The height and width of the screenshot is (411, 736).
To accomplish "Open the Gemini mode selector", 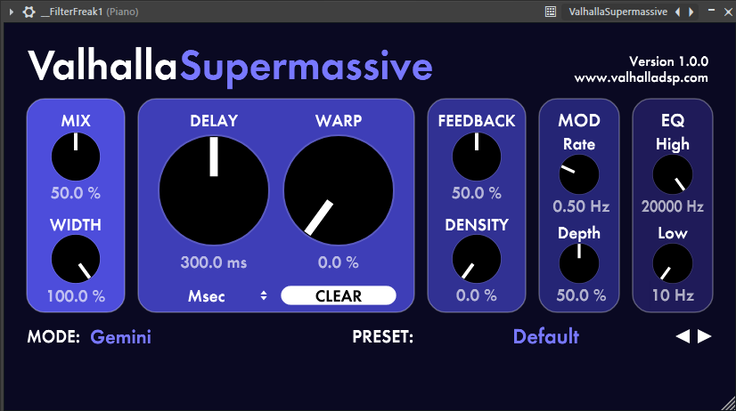I will (121, 337).
